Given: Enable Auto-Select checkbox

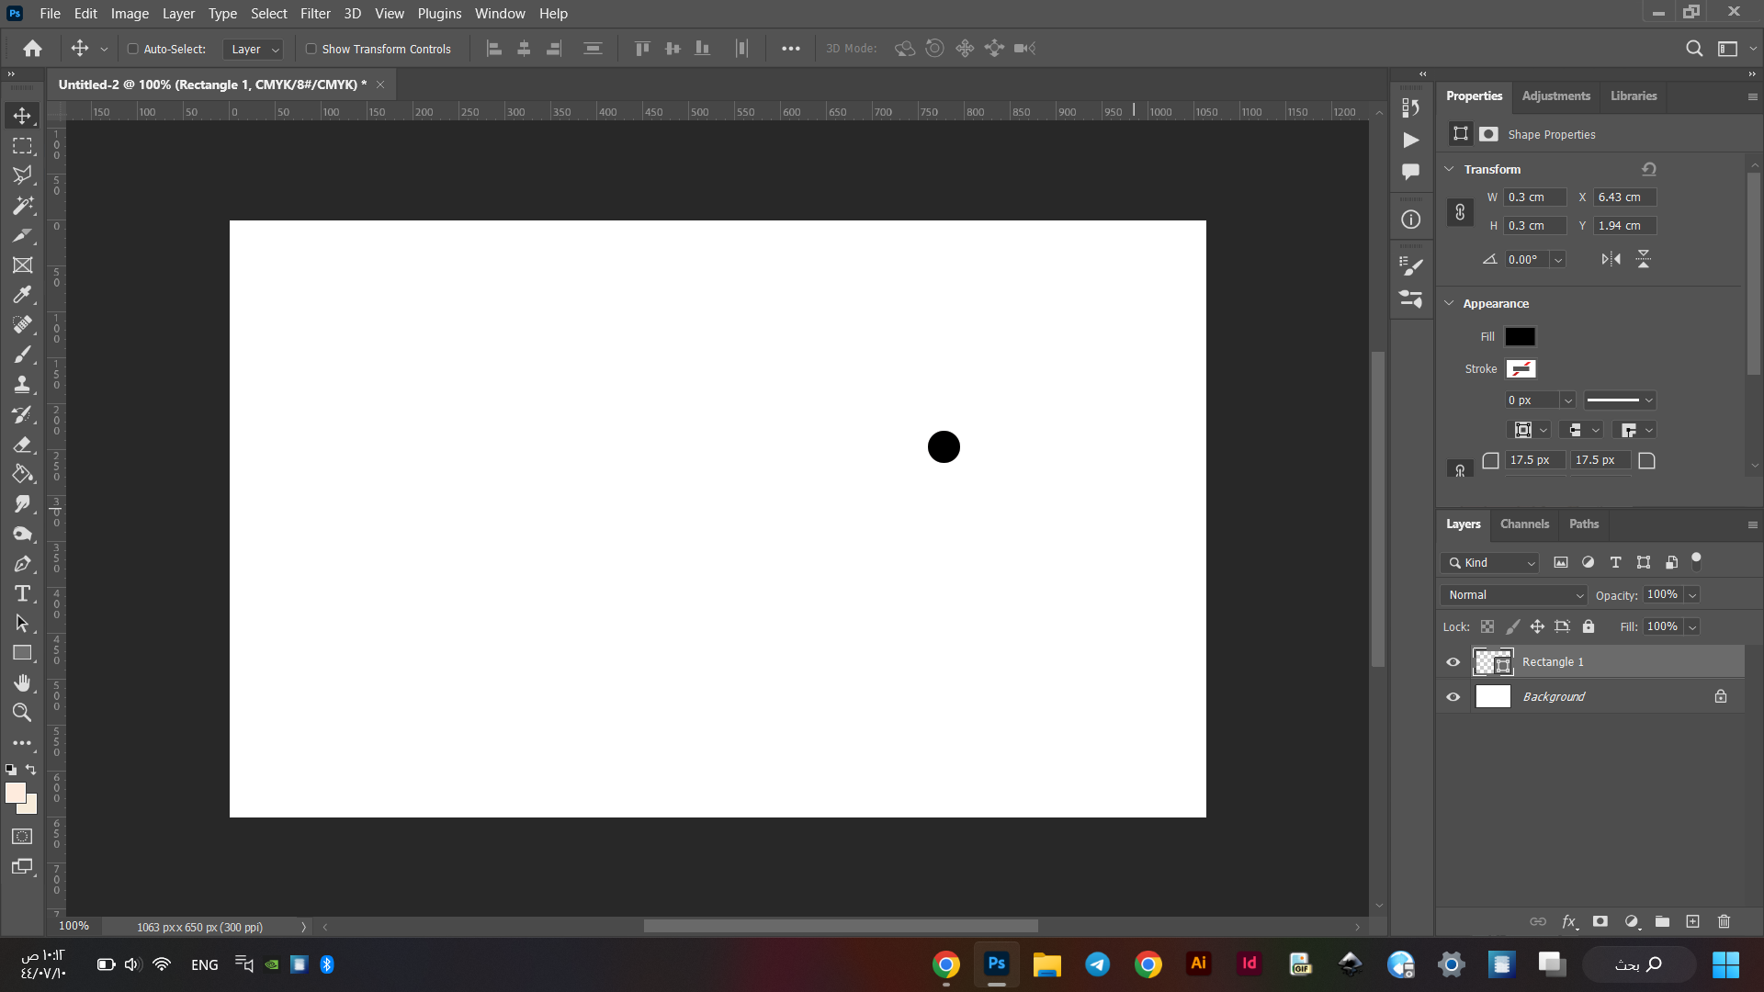Looking at the screenshot, I should pyautogui.click(x=133, y=49).
